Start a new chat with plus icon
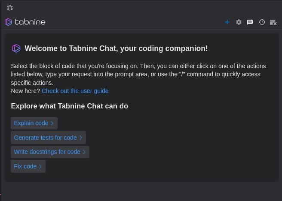Screen dimensions: 282x201 [x=227, y=22]
